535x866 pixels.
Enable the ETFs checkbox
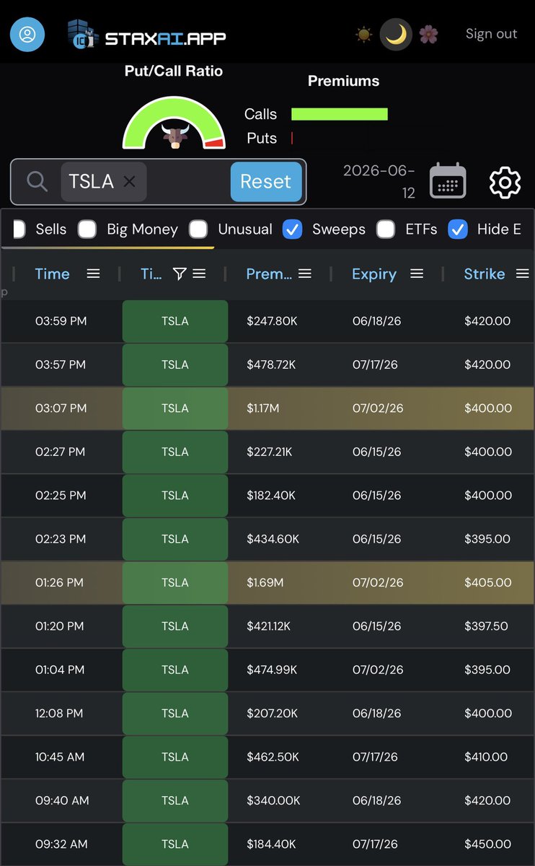point(386,229)
